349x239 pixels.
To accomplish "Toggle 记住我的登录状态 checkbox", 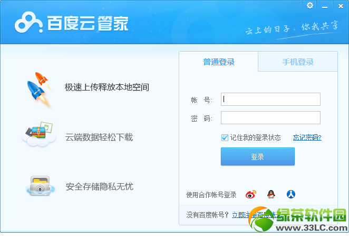I will pyautogui.click(x=225, y=137).
